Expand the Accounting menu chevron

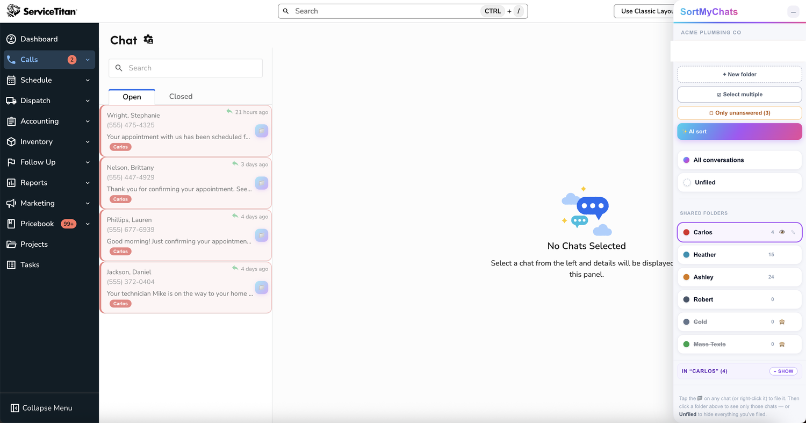[88, 121]
